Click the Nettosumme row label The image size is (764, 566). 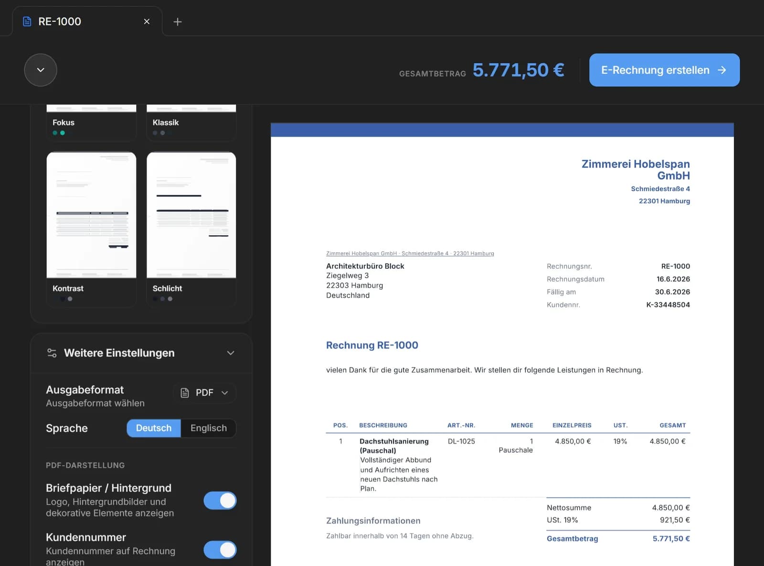pos(569,508)
